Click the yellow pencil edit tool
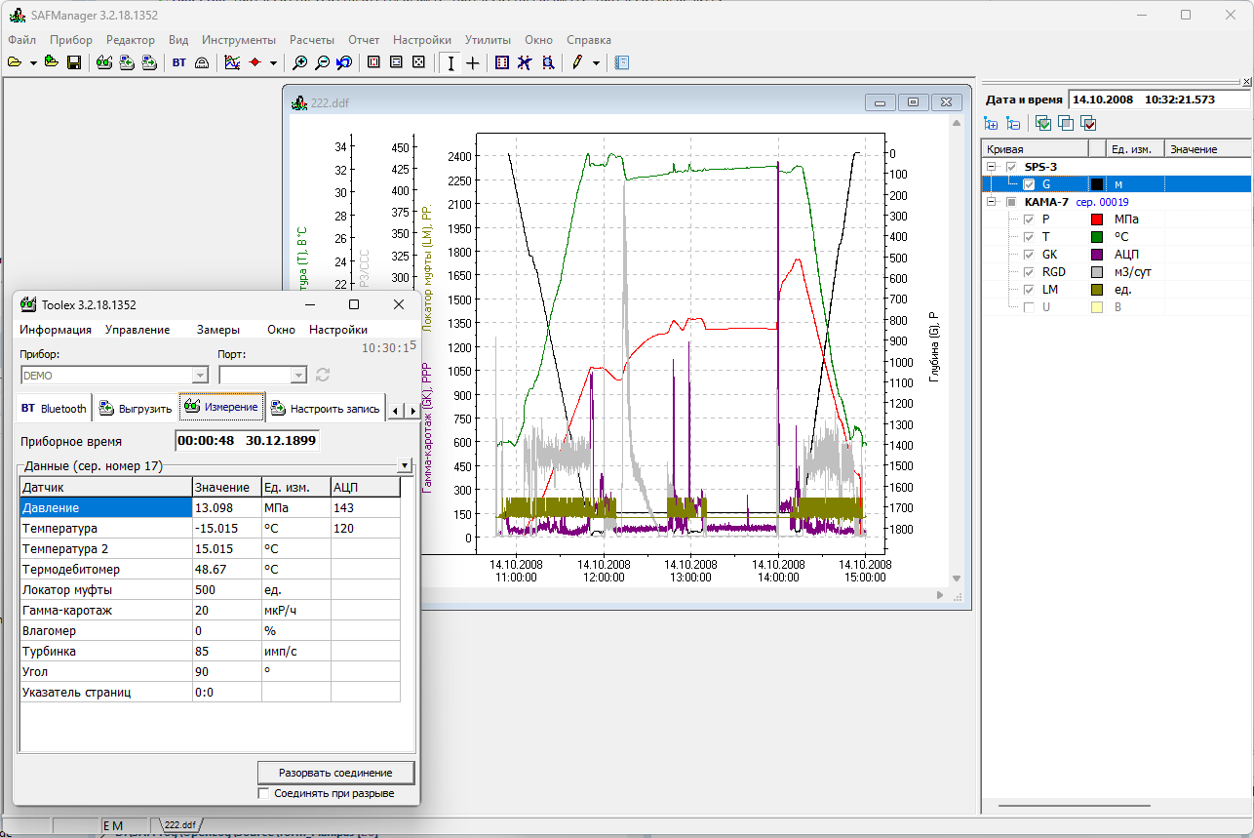This screenshot has height=838, width=1254. click(576, 62)
